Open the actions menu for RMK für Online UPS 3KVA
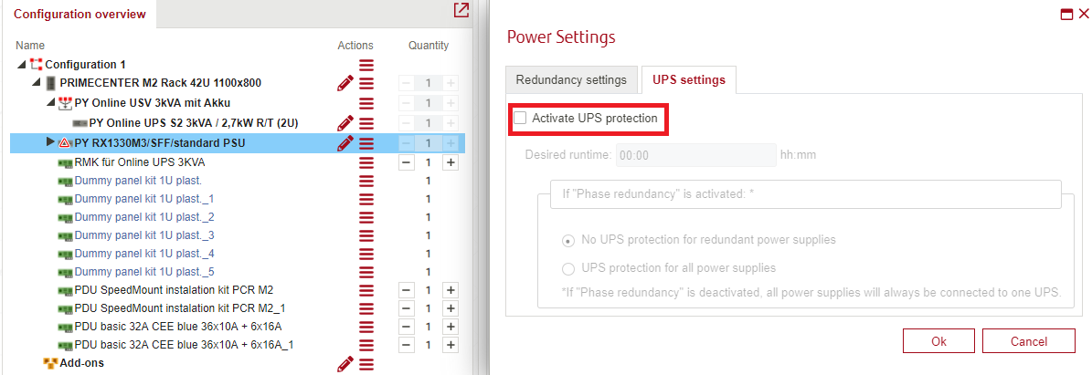 [366, 162]
